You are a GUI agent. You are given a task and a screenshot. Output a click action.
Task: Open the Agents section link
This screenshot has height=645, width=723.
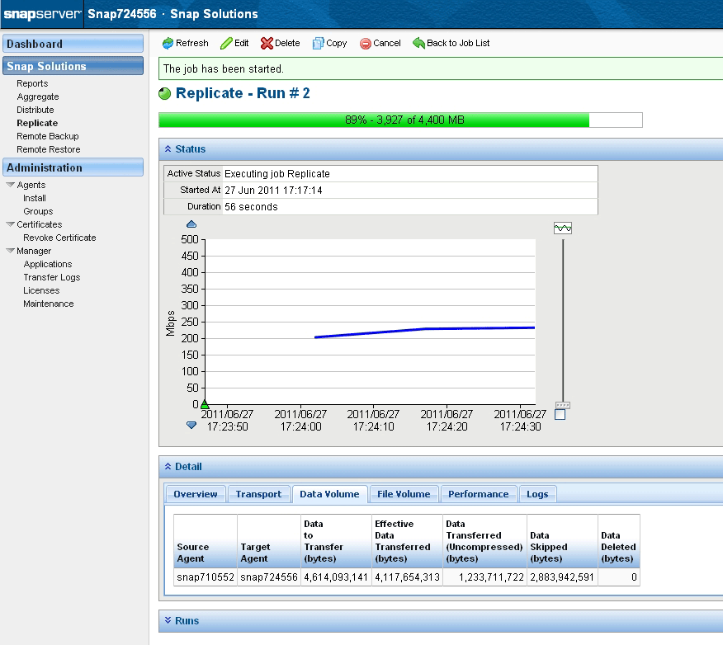click(x=31, y=185)
